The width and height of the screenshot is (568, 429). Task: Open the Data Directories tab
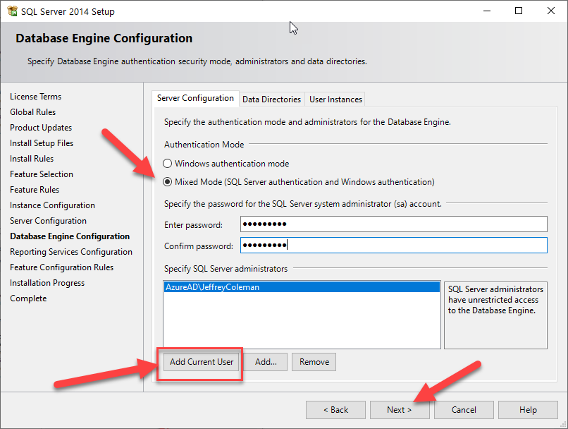point(272,99)
